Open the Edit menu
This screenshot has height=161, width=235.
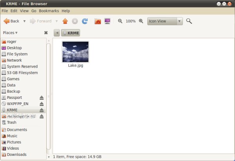pyautogui.click(x=14, y=11)
